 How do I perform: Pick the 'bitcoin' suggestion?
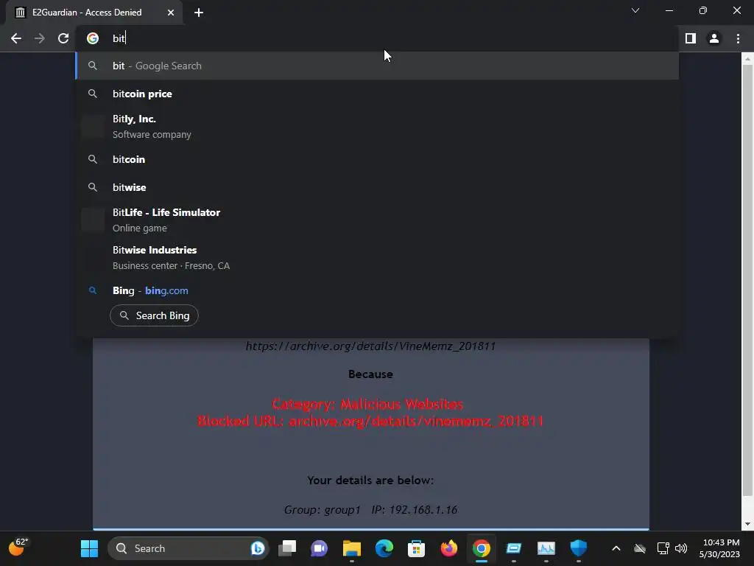coord(378,159)
